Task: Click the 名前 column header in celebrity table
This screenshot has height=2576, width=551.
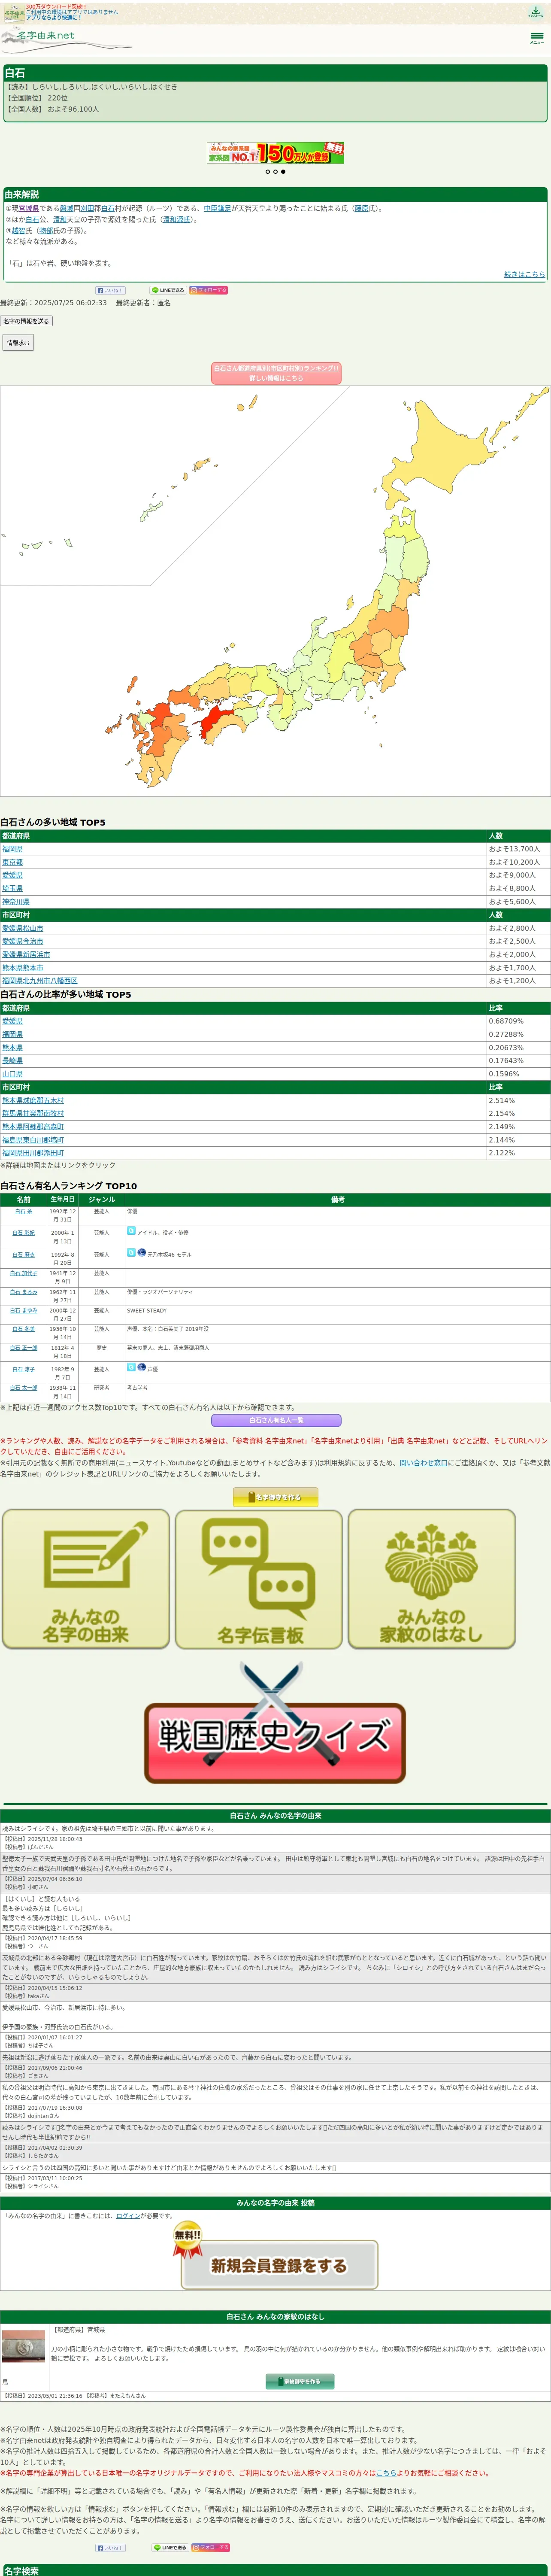Action: coord(24,1199)
